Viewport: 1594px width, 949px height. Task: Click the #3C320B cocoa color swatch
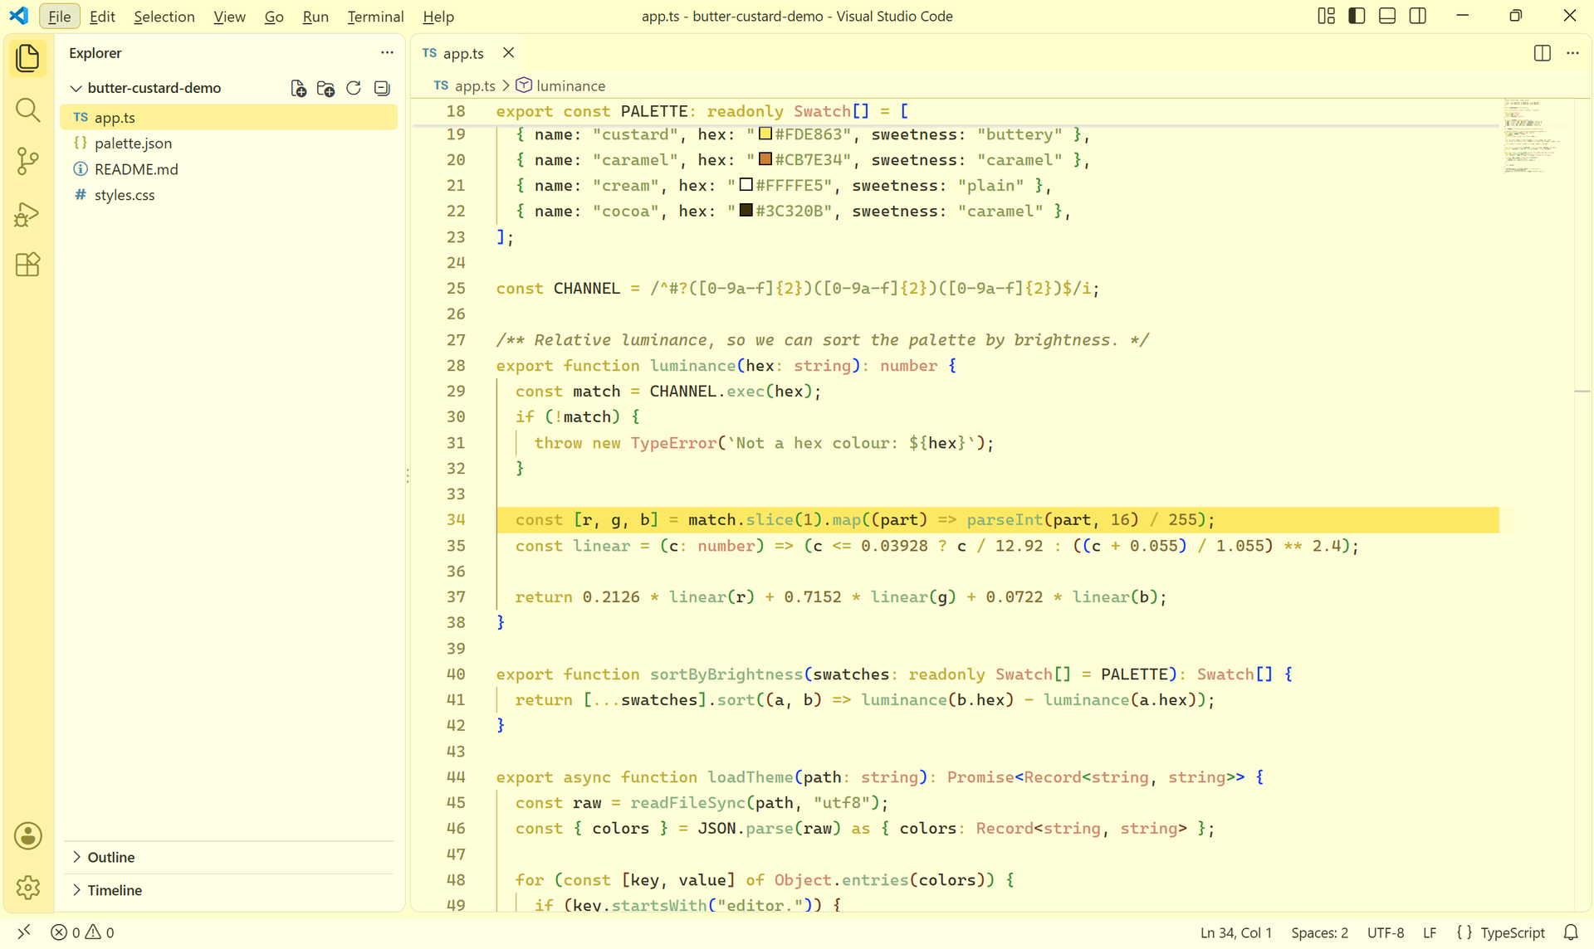(746, 211)
